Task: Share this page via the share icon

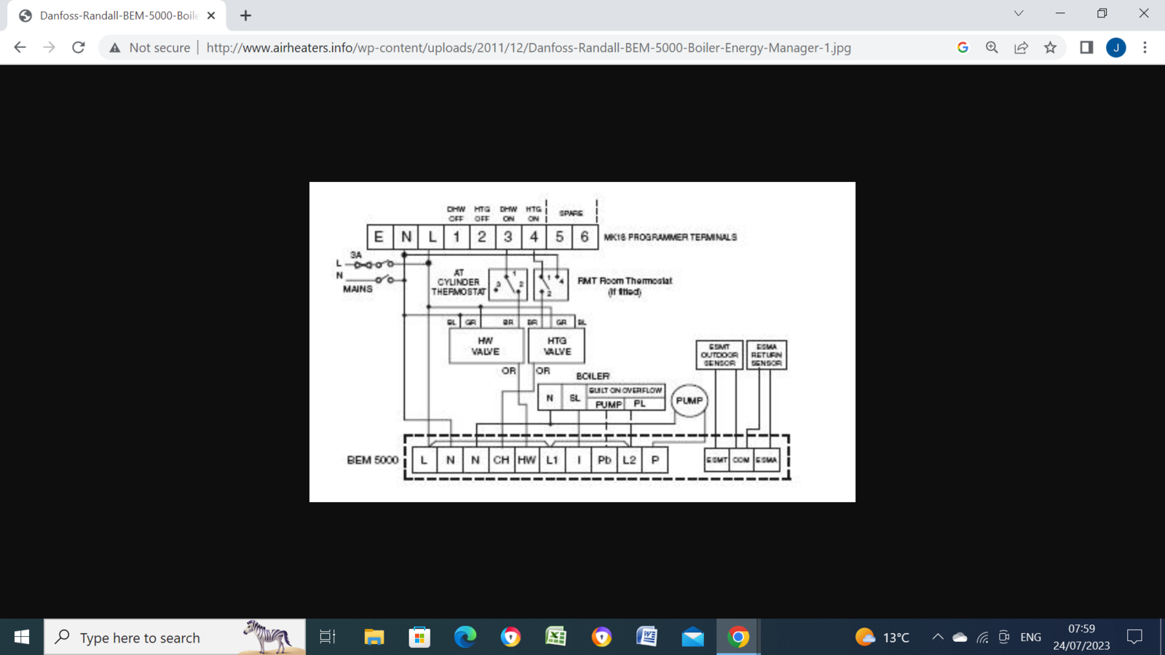Action: 1021,47
